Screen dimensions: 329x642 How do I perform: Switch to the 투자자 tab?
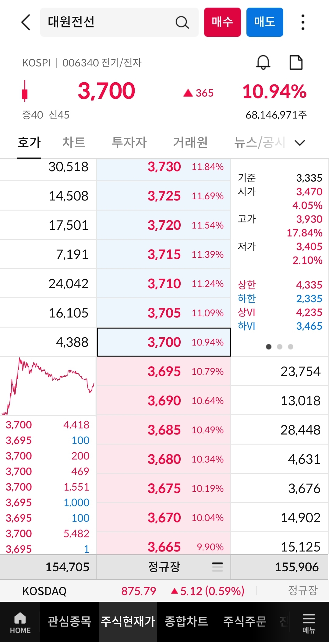129,142
